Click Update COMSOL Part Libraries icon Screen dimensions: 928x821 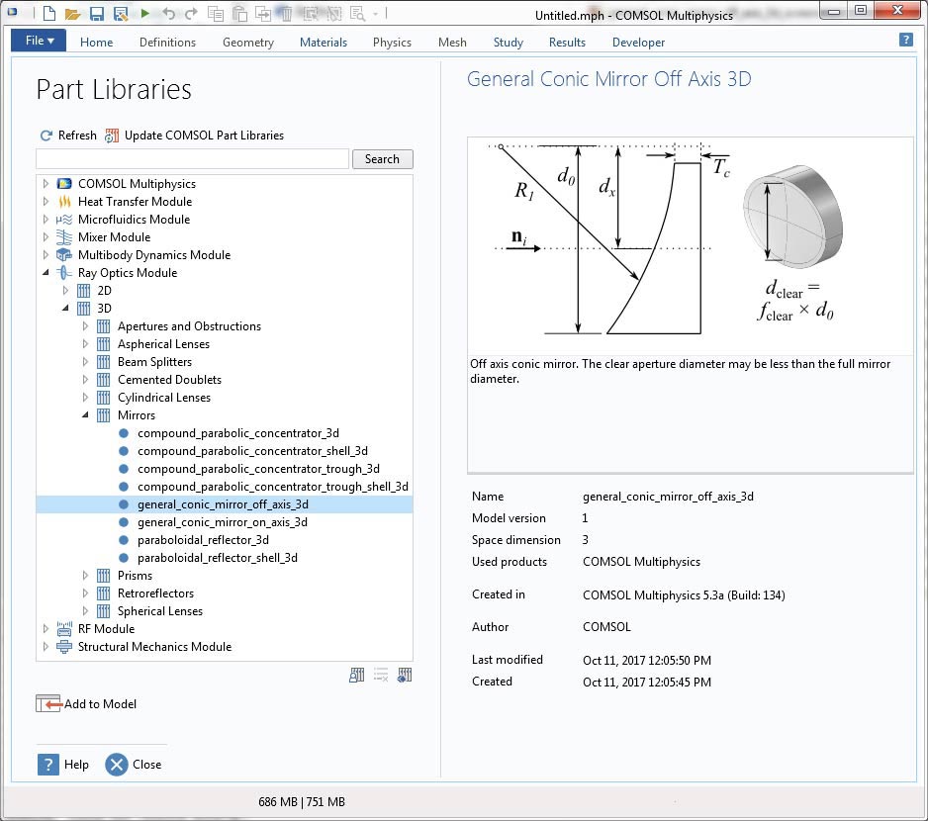tap(112, 136)
